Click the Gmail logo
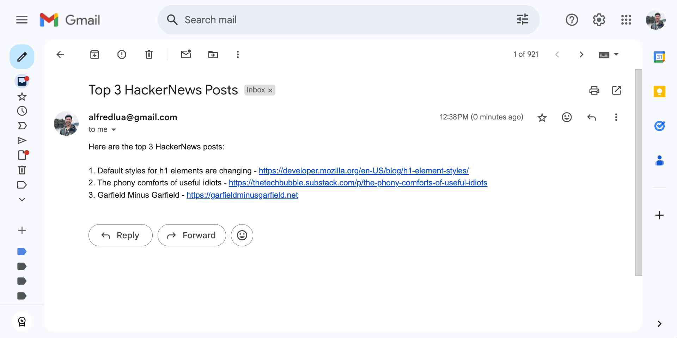 [70, 20]
